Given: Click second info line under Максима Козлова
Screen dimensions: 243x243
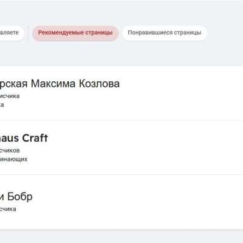Looking at the screenshot, I should tap(2, 104).
